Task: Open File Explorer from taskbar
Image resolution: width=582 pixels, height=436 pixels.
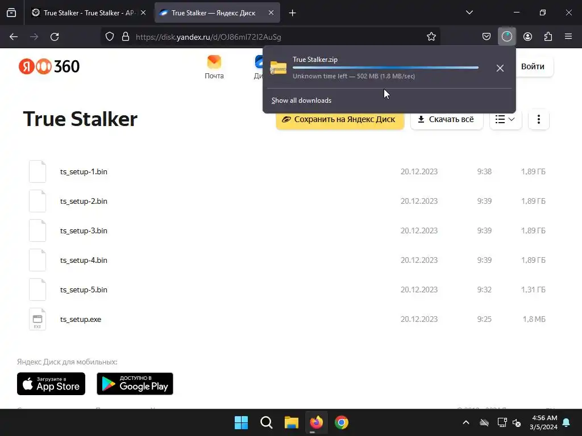Action: point(292,422)
